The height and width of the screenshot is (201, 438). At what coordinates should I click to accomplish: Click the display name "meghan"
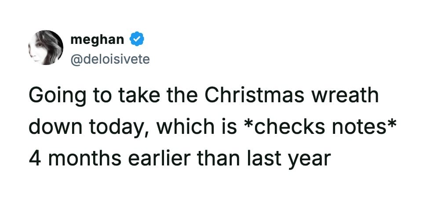97,40
